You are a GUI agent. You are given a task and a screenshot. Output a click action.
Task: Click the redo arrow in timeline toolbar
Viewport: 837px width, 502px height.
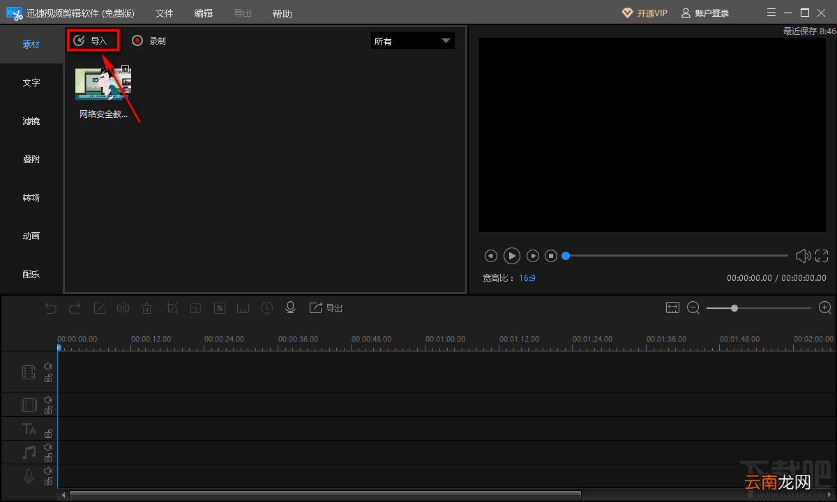(75, 307)
